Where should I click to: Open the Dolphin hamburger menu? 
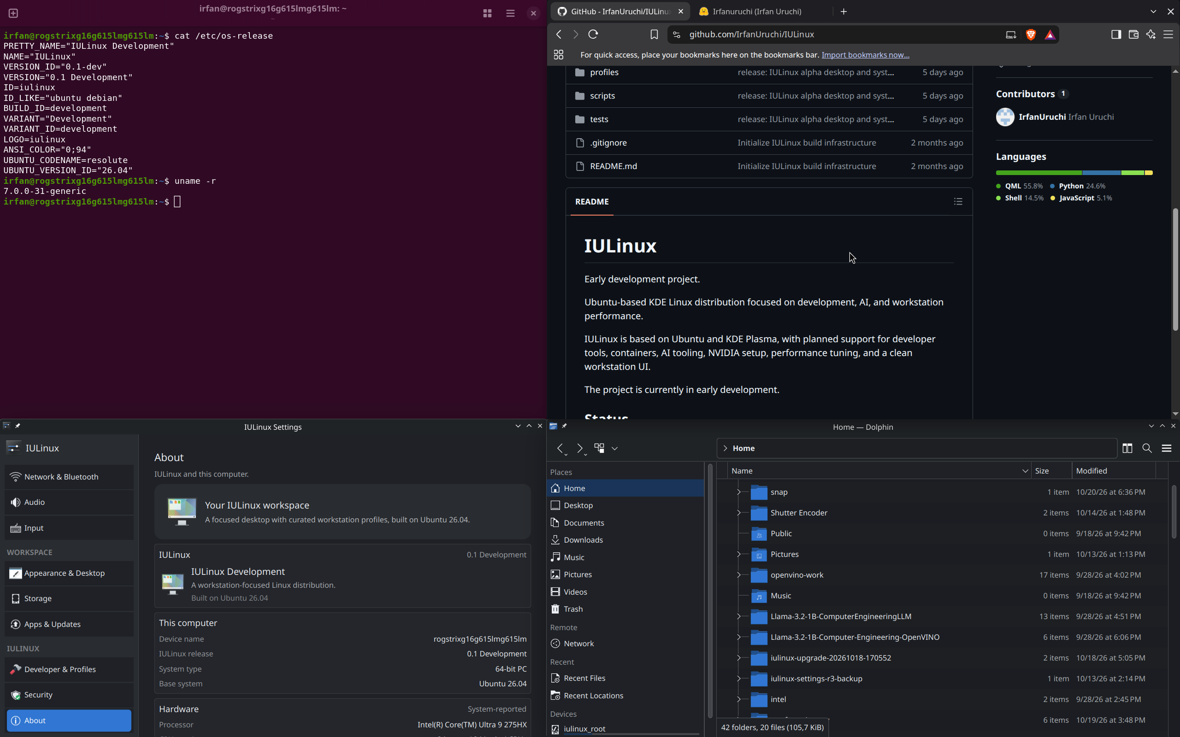[x=1166, y=448]
